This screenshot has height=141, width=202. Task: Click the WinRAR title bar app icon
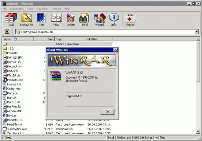pyautogui.click(x=4, y=4)
